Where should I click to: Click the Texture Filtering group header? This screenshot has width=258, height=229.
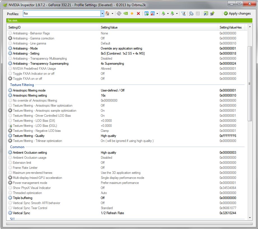coord(22,85)
